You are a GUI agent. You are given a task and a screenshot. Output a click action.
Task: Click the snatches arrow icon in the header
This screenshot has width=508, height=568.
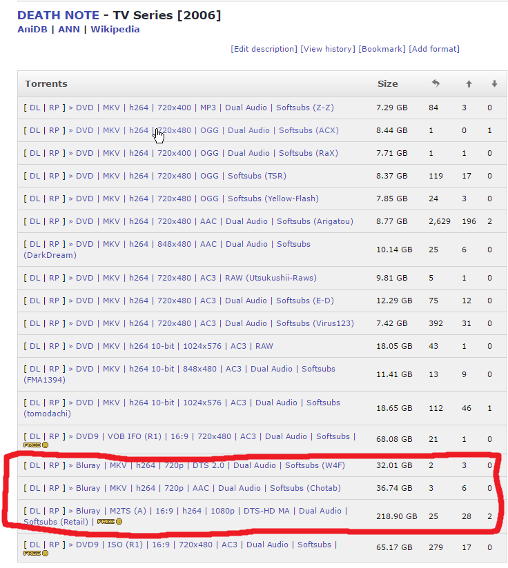[436, 83]
